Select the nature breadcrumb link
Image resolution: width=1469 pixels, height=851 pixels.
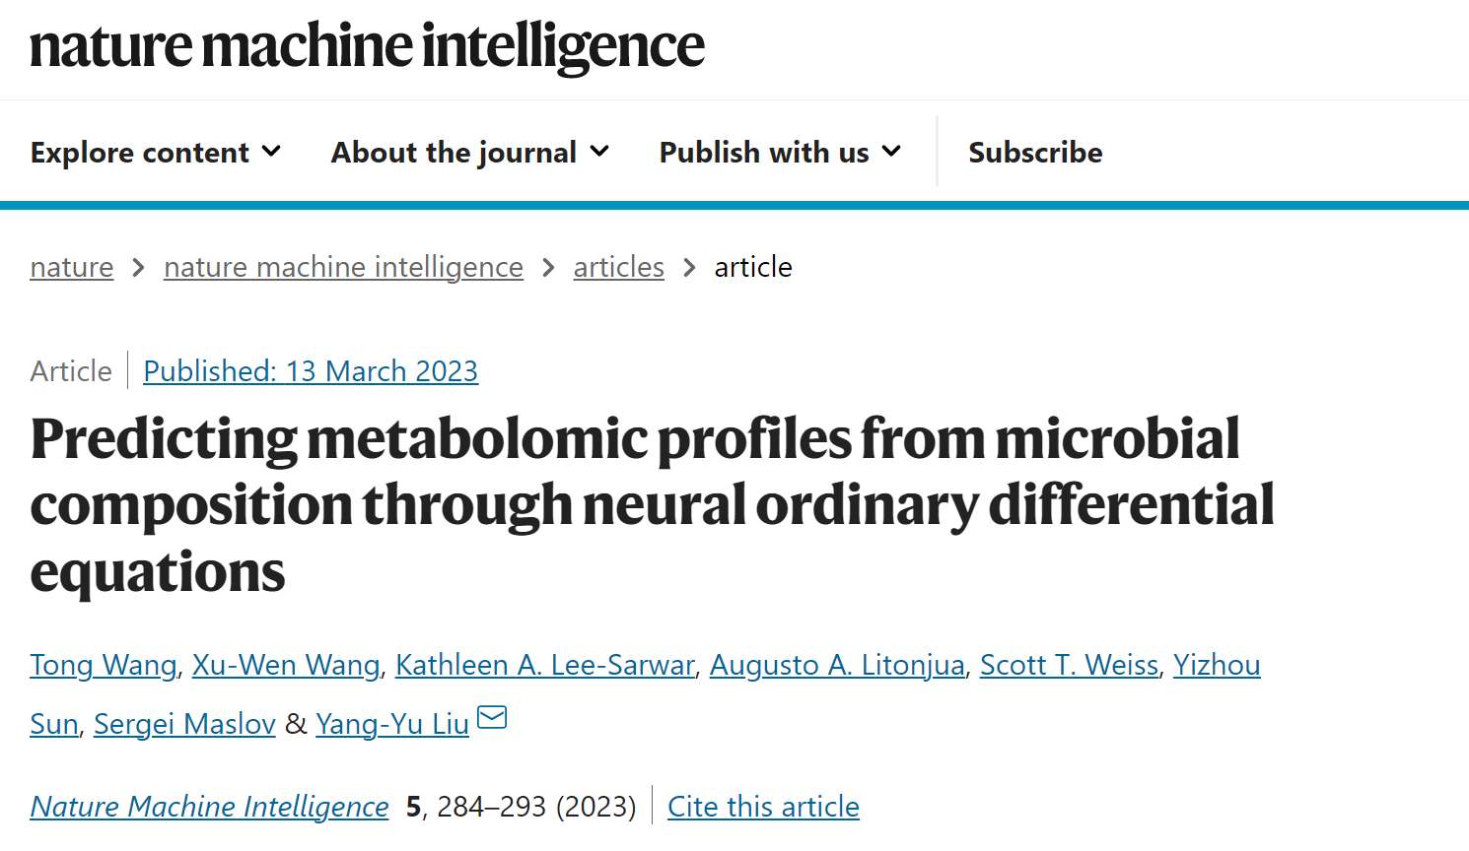(x=71, y=267)
